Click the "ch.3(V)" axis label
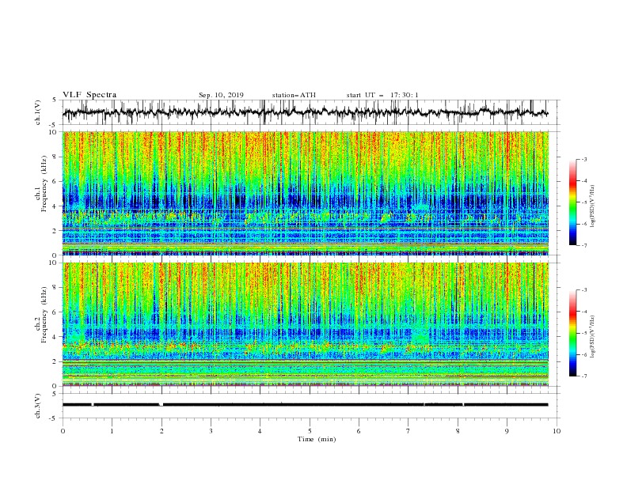The height and width of the screenshot is (484, 627). pyautogui.click(x=38, y=406)
